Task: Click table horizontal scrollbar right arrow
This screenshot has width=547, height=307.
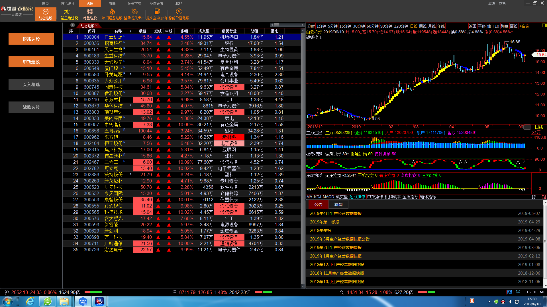Action: tap(303, 25)
